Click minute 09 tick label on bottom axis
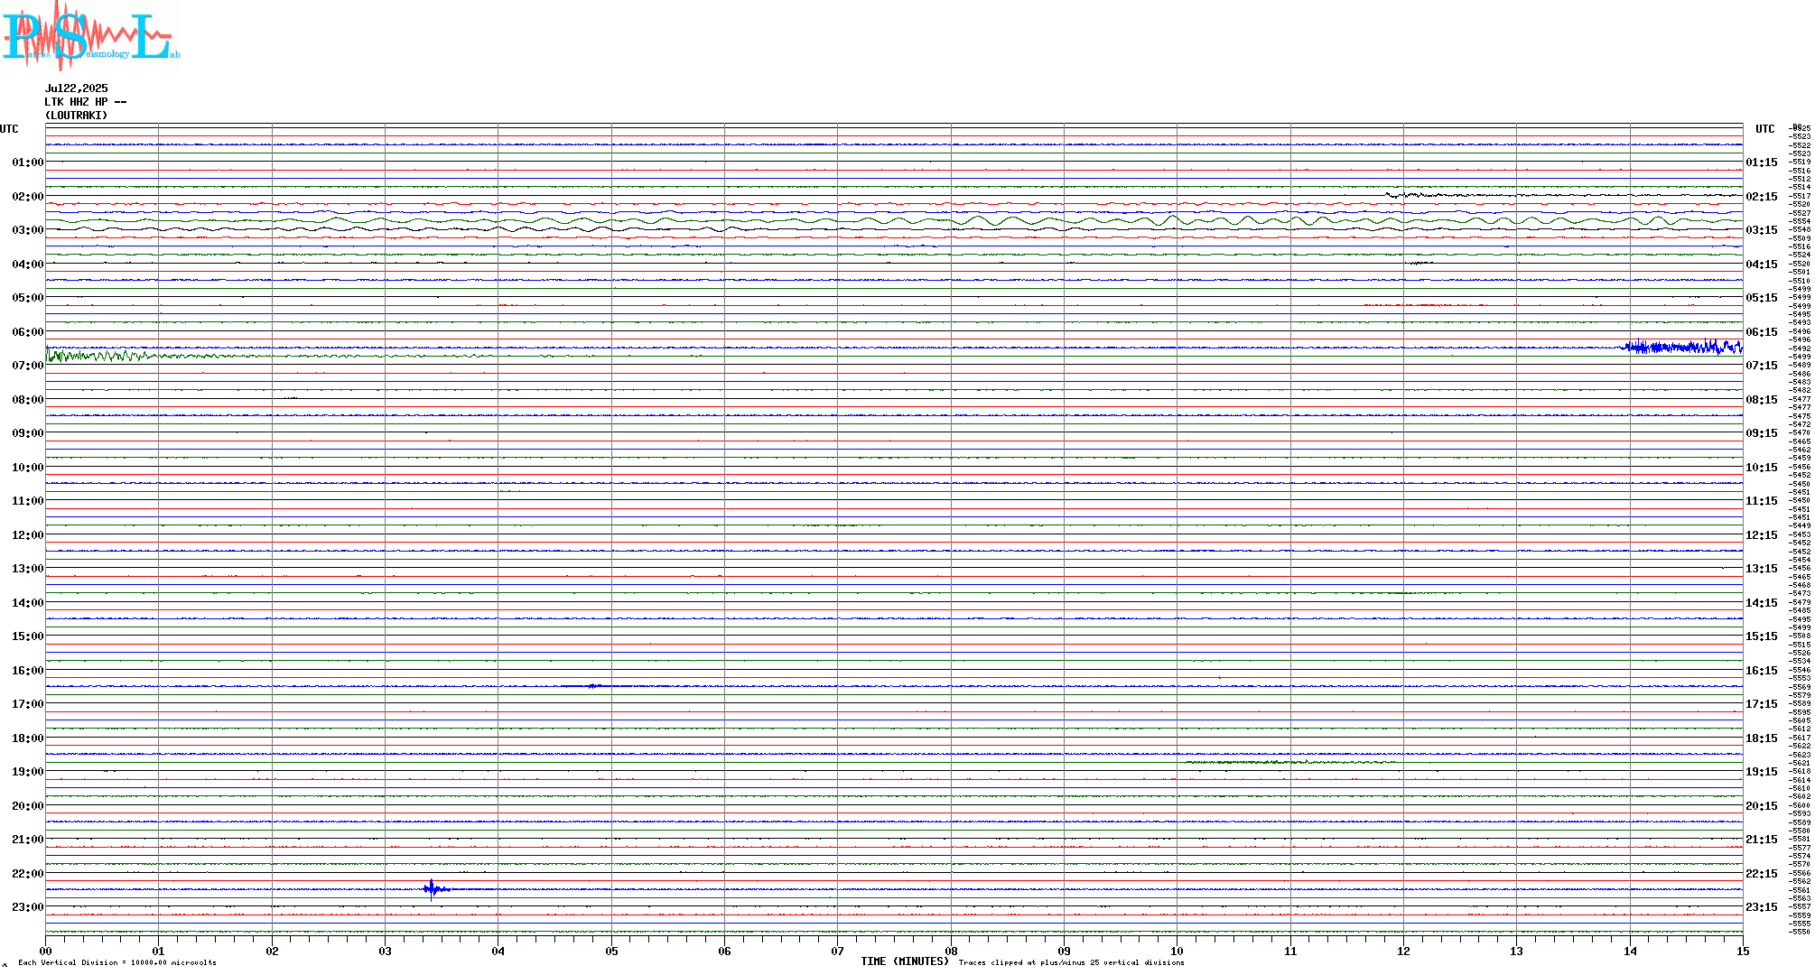Viewport: 1815px width, 975px height. [1064, 951]
